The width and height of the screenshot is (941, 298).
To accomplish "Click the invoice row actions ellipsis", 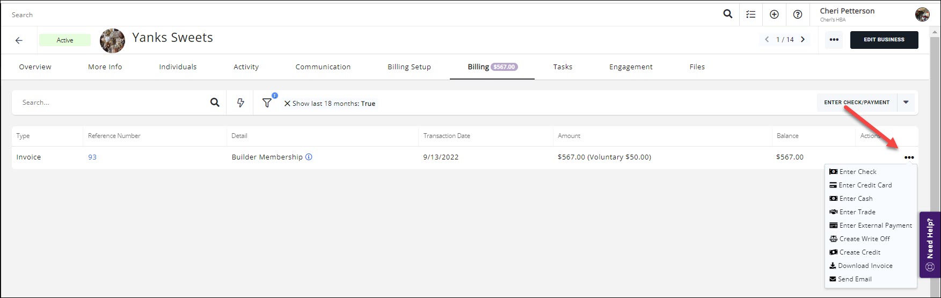I will [909, 157].
